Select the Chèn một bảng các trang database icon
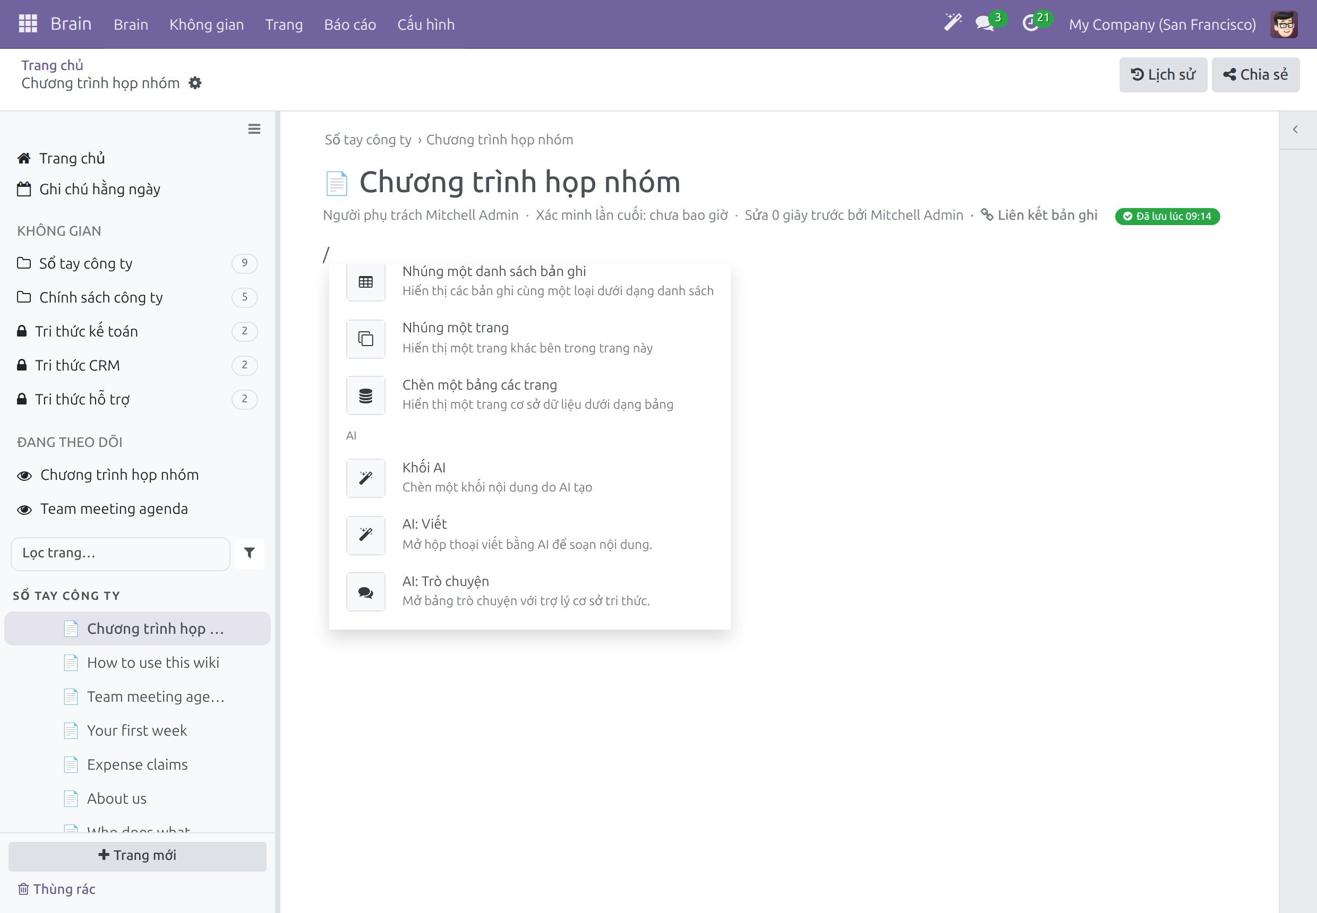This screenshot has height=913, width=1317. click(x=366, y=395)
